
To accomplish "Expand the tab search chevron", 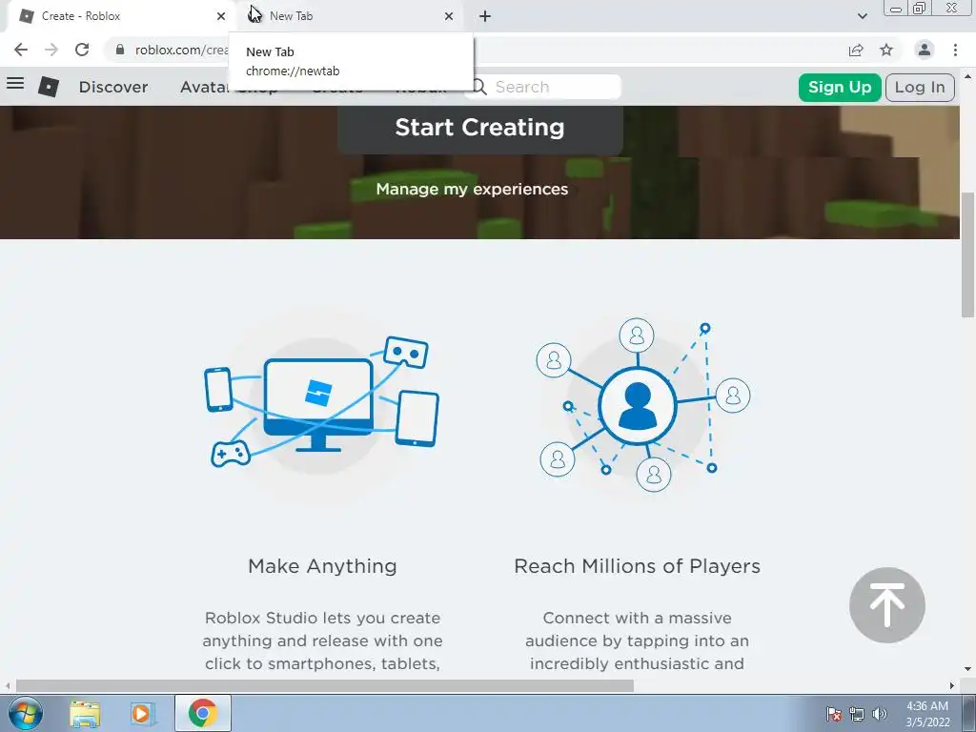I will pos(862,16).
